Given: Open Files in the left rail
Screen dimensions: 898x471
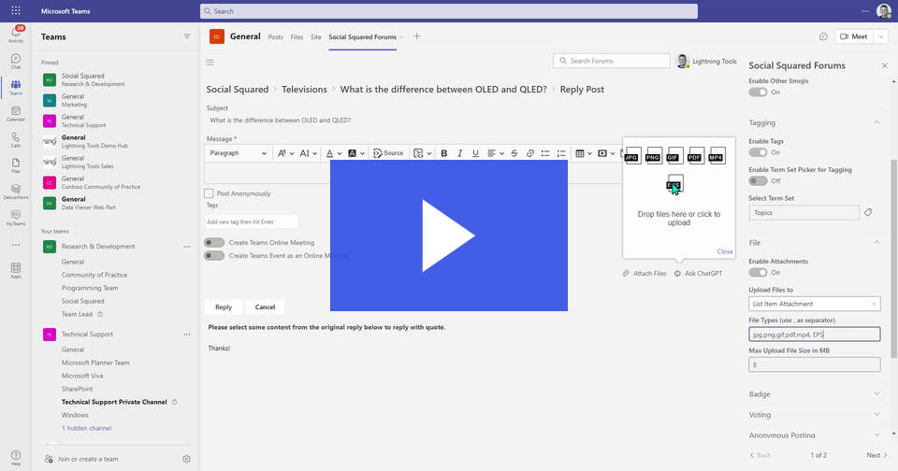Looking at the screenshot, I should coord(16,165).
